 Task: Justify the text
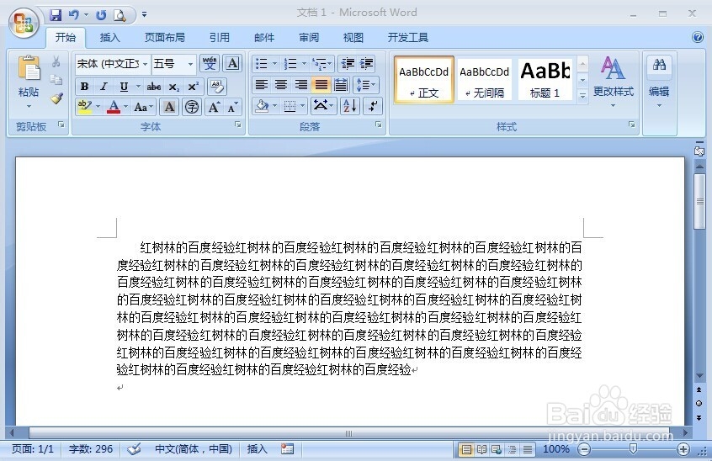(x=321, y=85)
